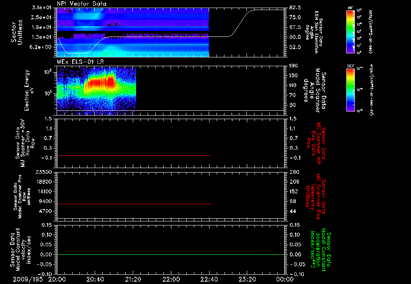Click the 150 scanner angle tick value
This screenshot has height=284, width=411.
293,75
